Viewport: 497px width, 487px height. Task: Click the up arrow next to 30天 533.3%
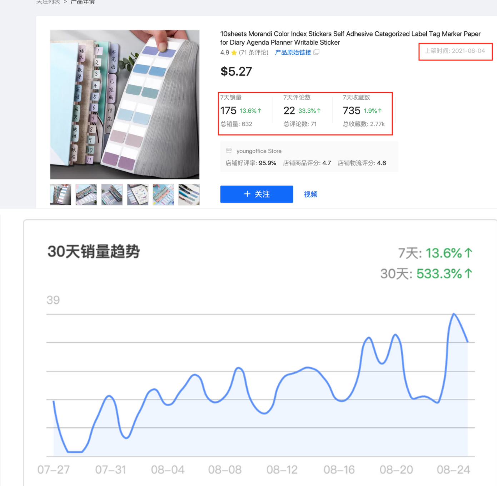469,274
